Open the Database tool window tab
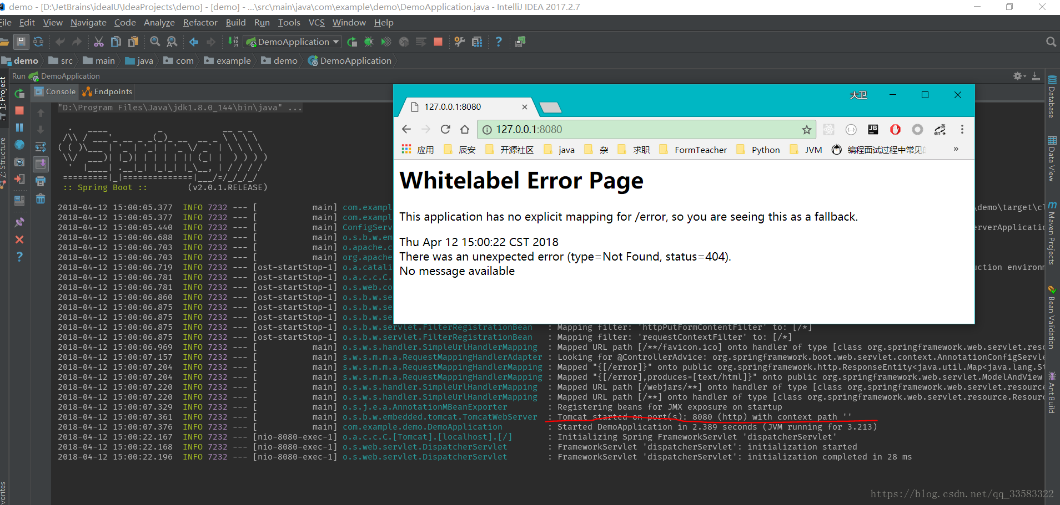Image resolution: width=1060 pixels, height=505 pixels. pos(1052,96)
